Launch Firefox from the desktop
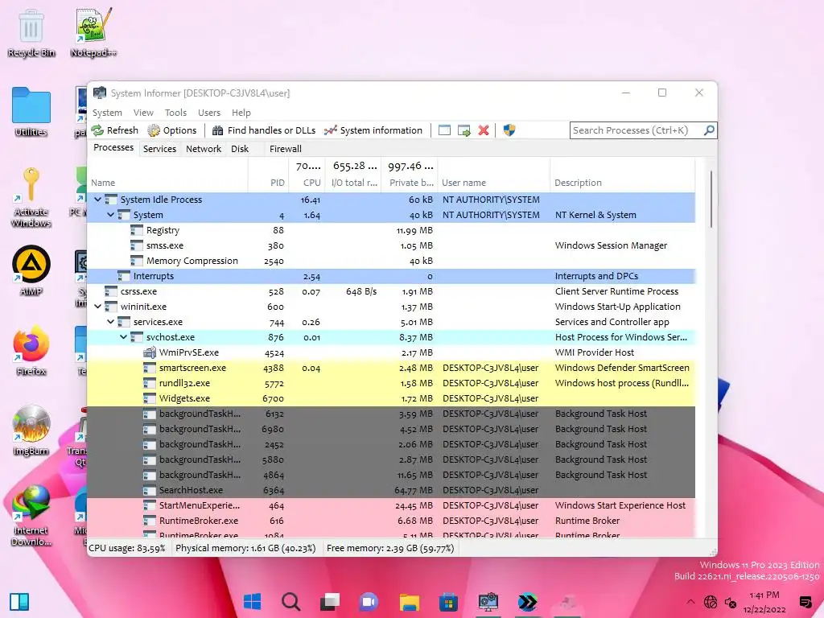824x618 pixels. click(x=31, y=351)
